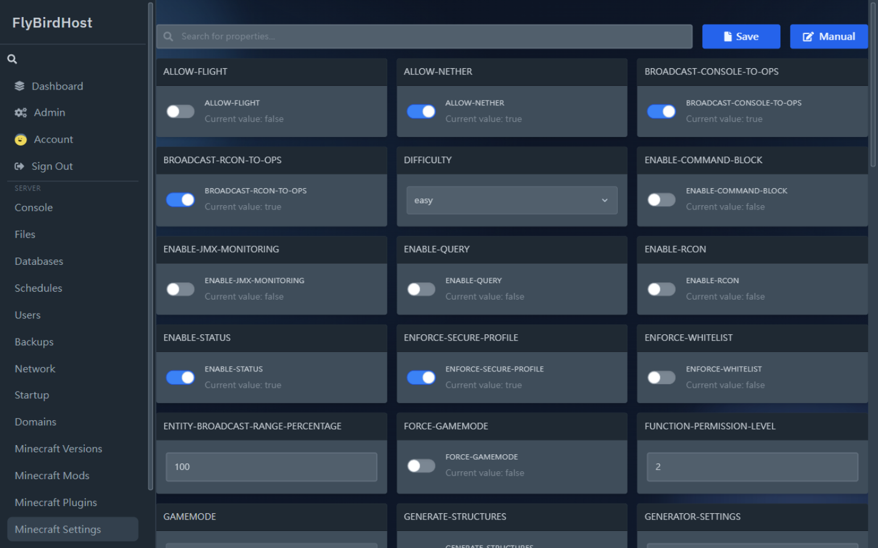Click the sidebar vertical scrollbar
Screen dimensions: 878x548
[x=151, y=246]
